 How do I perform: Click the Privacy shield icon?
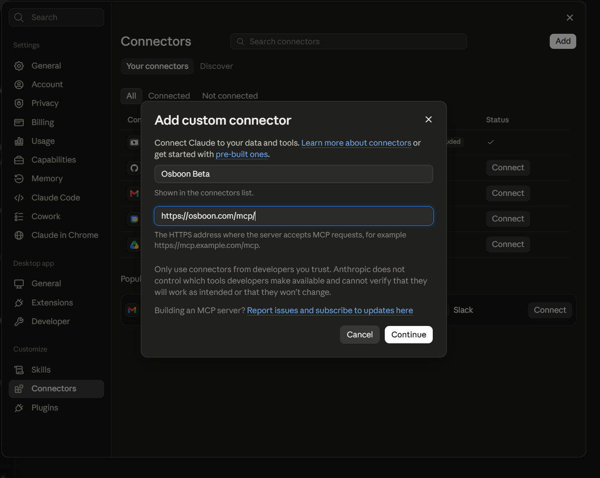click(x=19, y=103)
